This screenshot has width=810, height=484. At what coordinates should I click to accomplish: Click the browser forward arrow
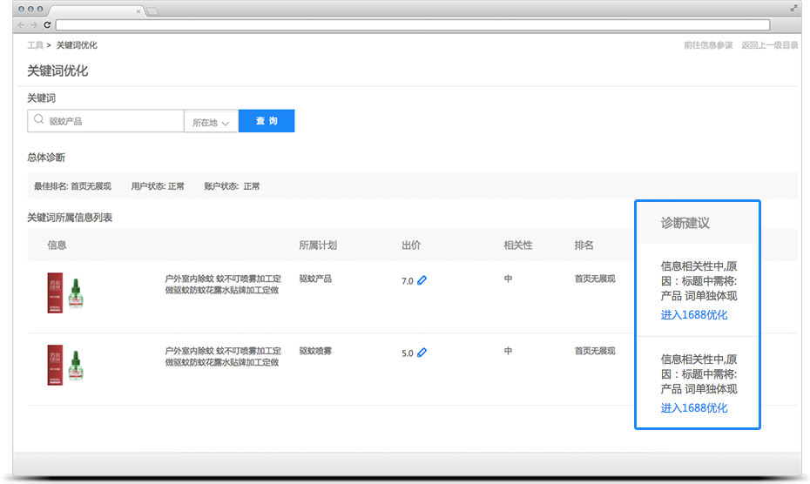pyautogui.click(x=34, y=24)
